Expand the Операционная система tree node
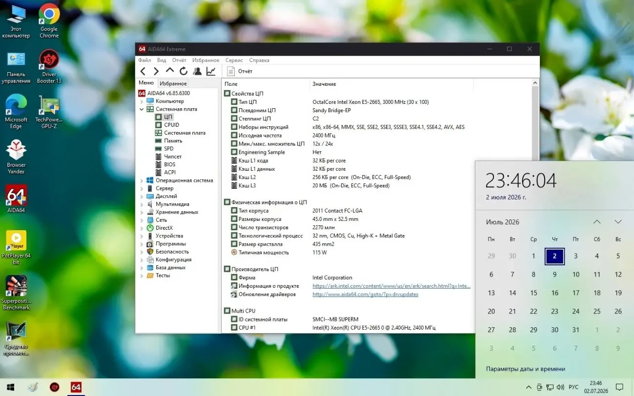The width and height of the screenshot is (634, 396). point(142,180)
